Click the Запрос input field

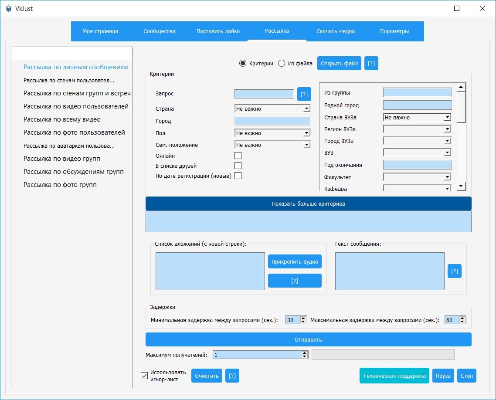[264, 94]
